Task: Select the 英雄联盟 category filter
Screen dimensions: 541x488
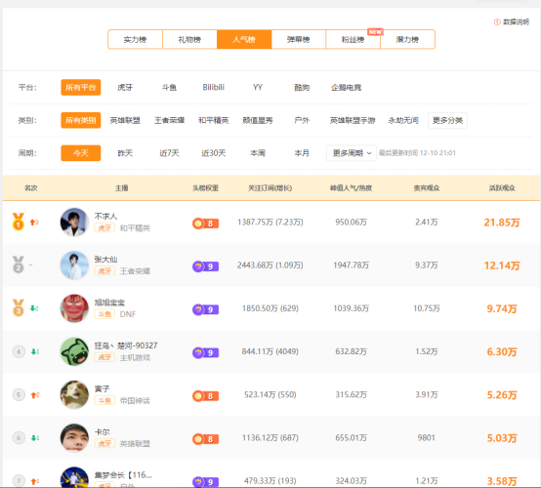Action: coord(125,120)
